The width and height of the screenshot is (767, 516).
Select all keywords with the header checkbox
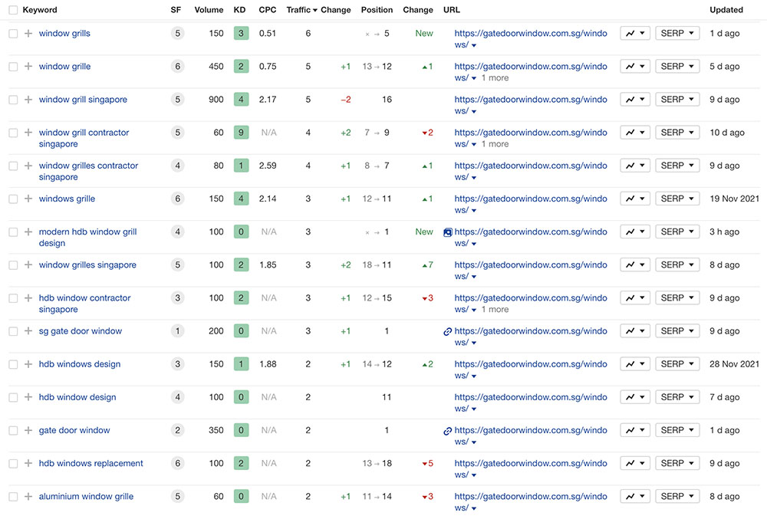(x=13, y=10)
